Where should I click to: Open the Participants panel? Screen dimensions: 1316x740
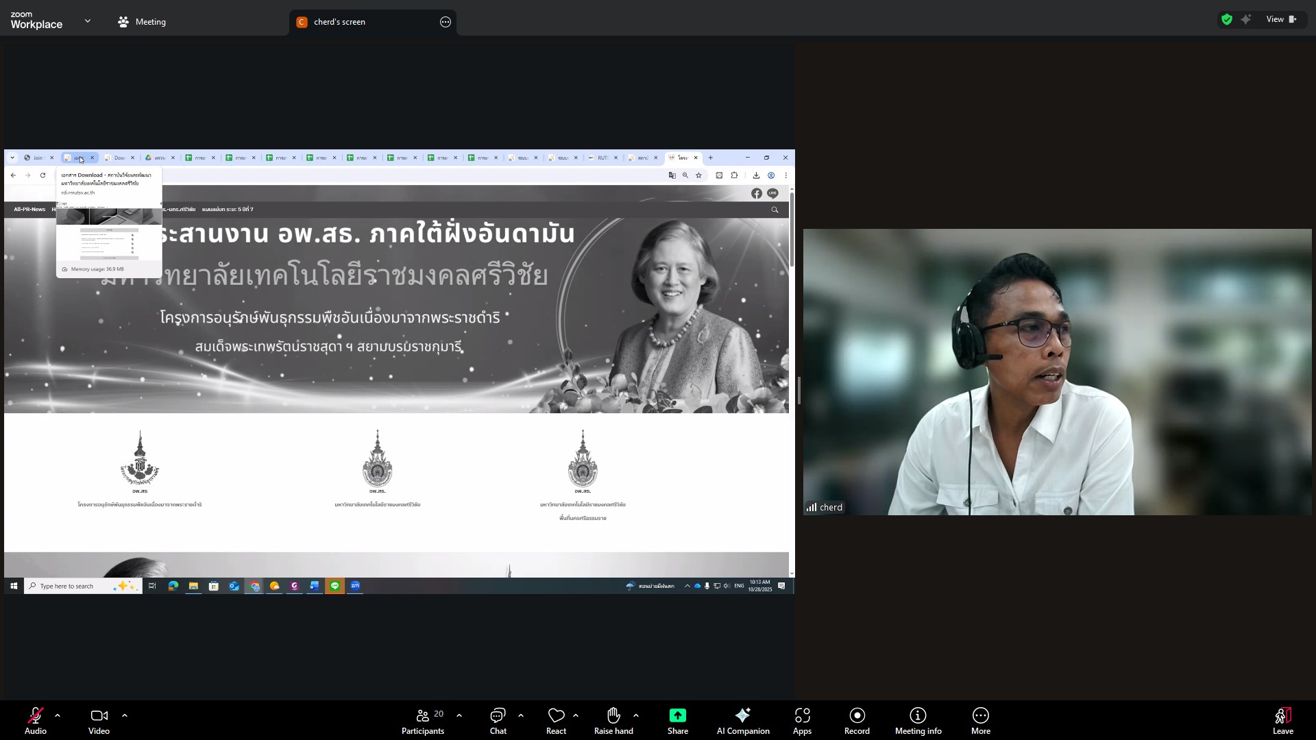422,716
